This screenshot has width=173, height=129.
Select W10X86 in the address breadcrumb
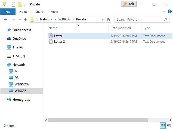coord(64,19)
